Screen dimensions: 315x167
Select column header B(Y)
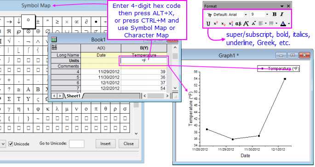click(x=144, y=48)
